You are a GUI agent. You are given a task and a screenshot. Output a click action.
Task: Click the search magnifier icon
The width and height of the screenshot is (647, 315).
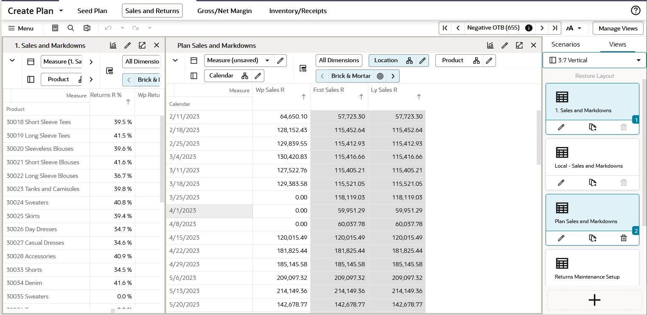coord(71,28)
